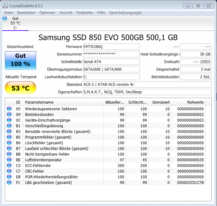The width and height of the screenshot is (217, 206).
Task: Click status orb for Betriebsstunden row 09
Action: coord(9,114)
